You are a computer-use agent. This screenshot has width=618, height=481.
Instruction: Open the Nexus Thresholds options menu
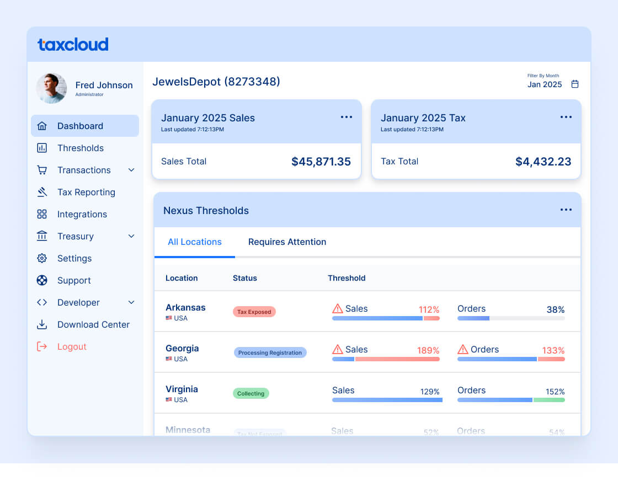pos(566,210)
